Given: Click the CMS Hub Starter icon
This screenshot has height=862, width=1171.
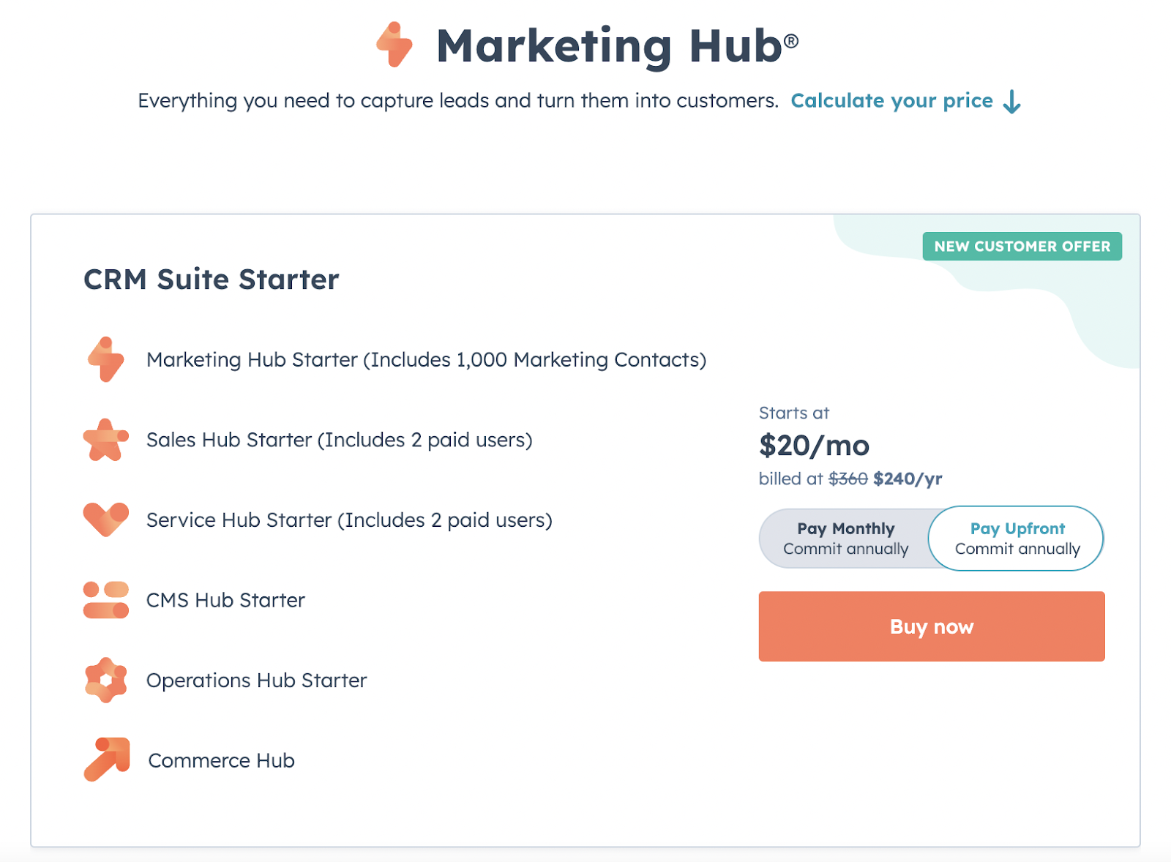Looking at the screenshot, I should click(105, 600).
